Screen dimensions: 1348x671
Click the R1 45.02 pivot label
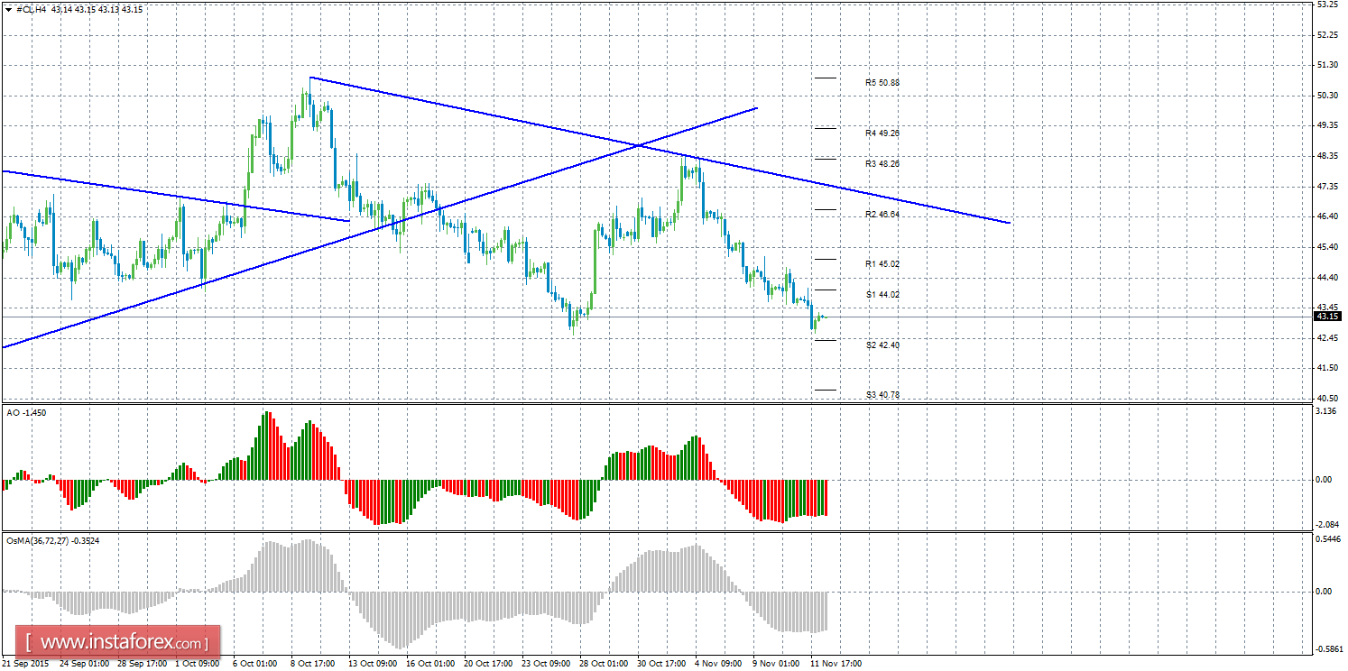[882, 264]
